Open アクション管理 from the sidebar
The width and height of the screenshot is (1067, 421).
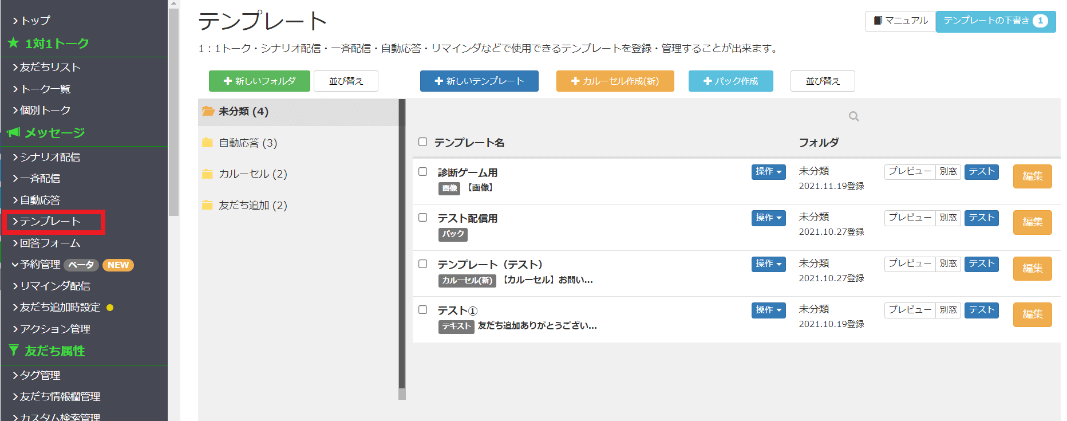[52, 329]
